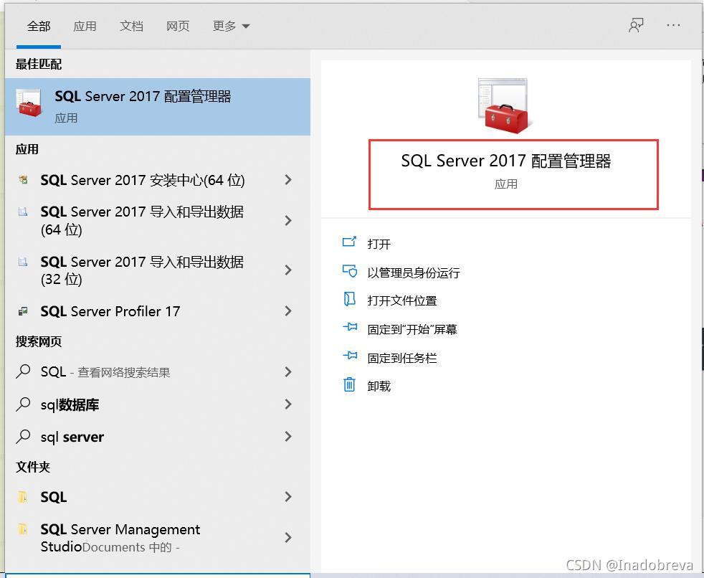This screenshot has height=578, width=704.
Task: Click search icon beside SQL web result
Action: pos(23,371)
